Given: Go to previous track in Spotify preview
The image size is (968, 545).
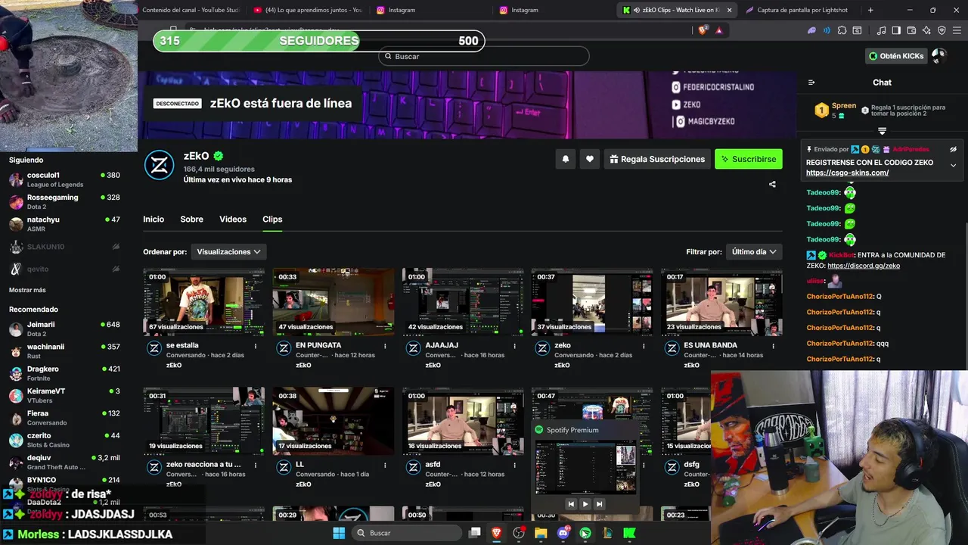Looking at the screenshot, I should [571, 503].
